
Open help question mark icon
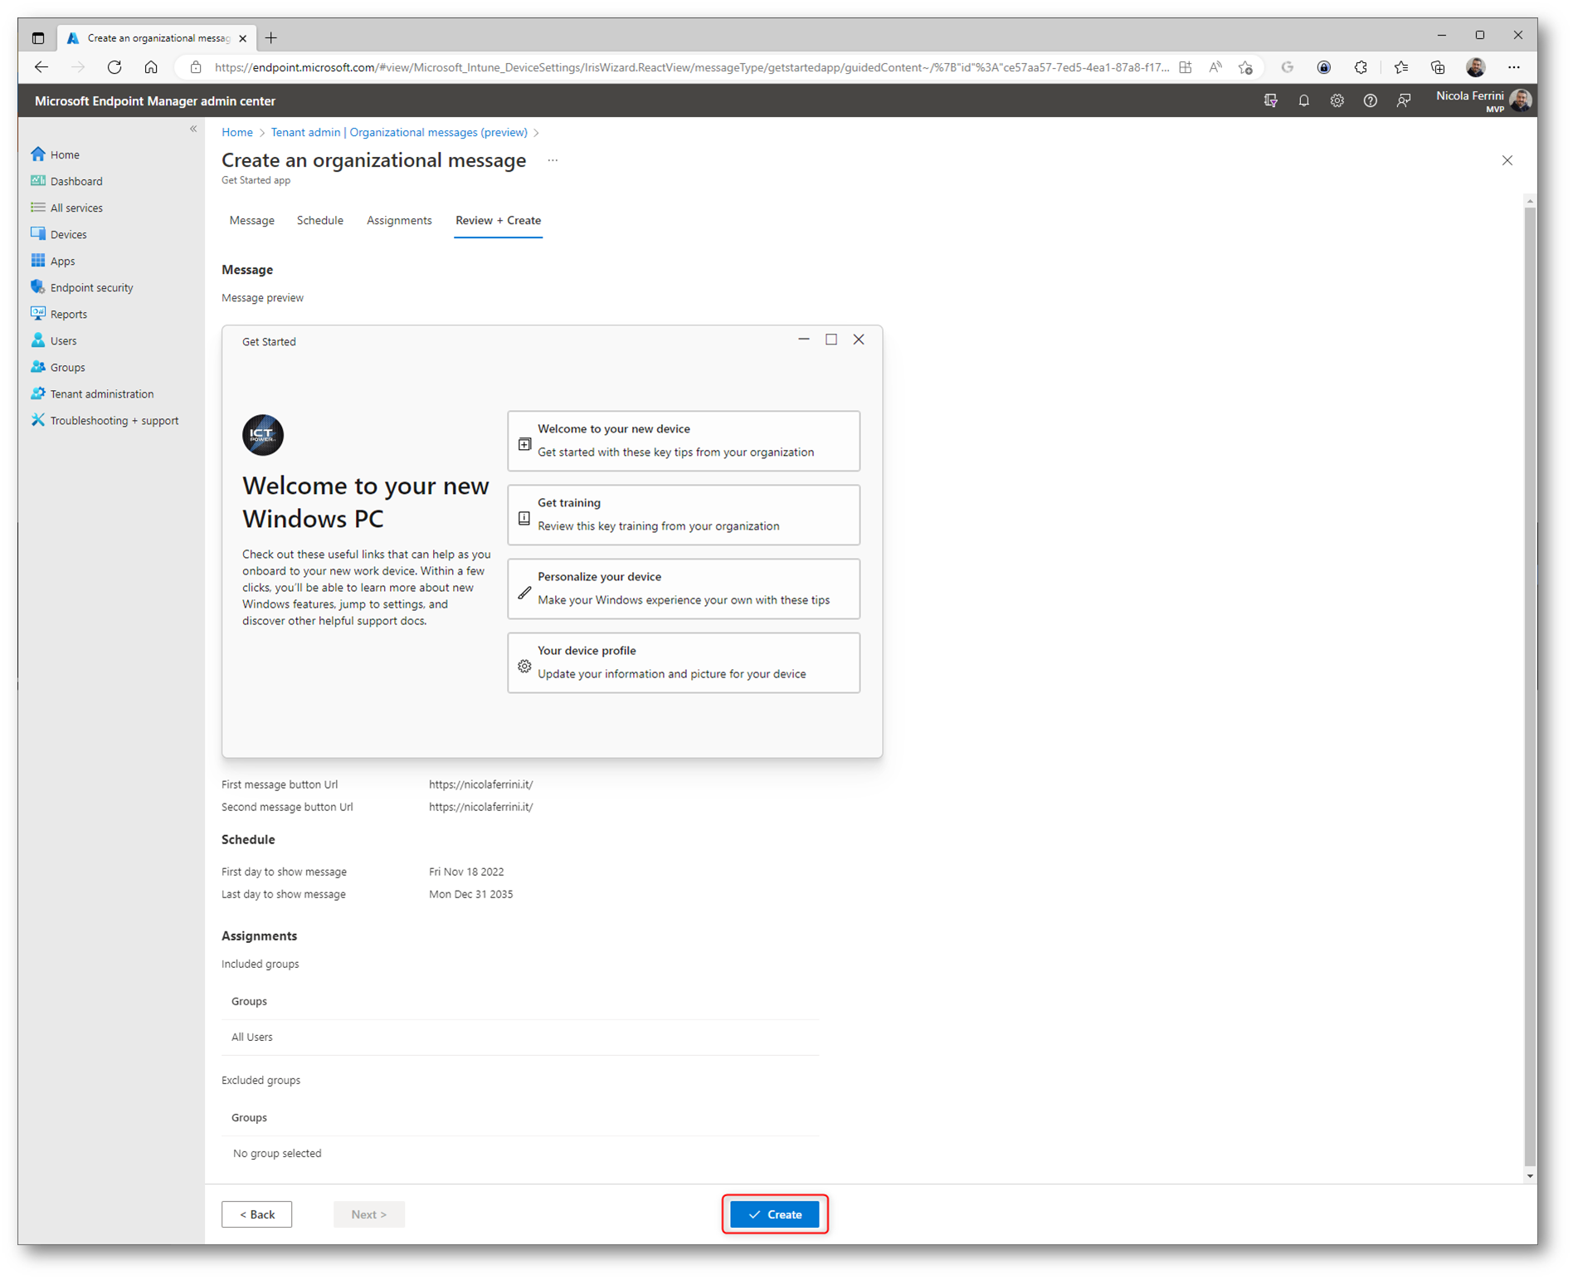[x=1370, y=100]
